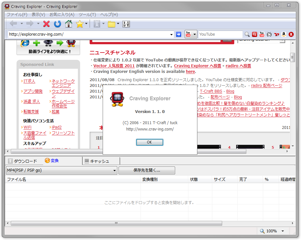Click the web page horizontal scrollbar
Screen dimensions: 301x240
(129, 152)
